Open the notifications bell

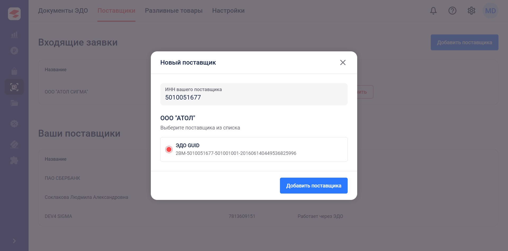[433, 11]
